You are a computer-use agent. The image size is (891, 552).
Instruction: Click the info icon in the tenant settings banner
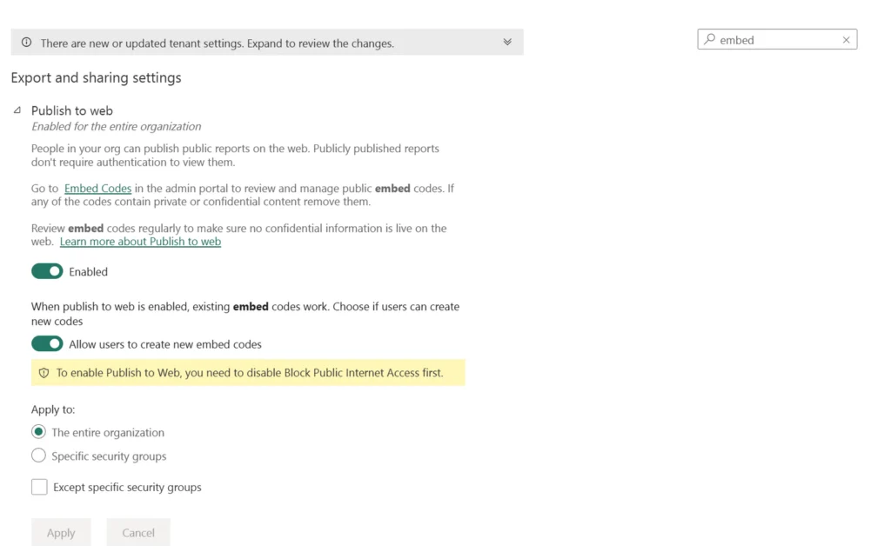click(x=26, y=43)
